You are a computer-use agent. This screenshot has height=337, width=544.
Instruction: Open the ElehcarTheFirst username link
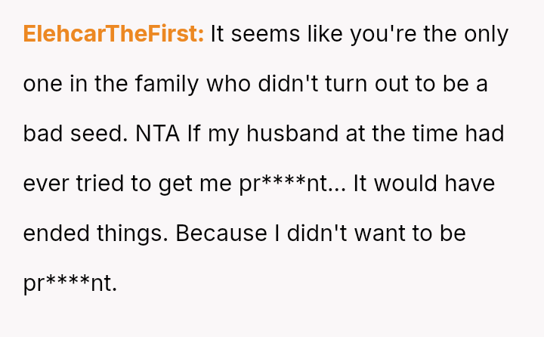pos(113,34)
